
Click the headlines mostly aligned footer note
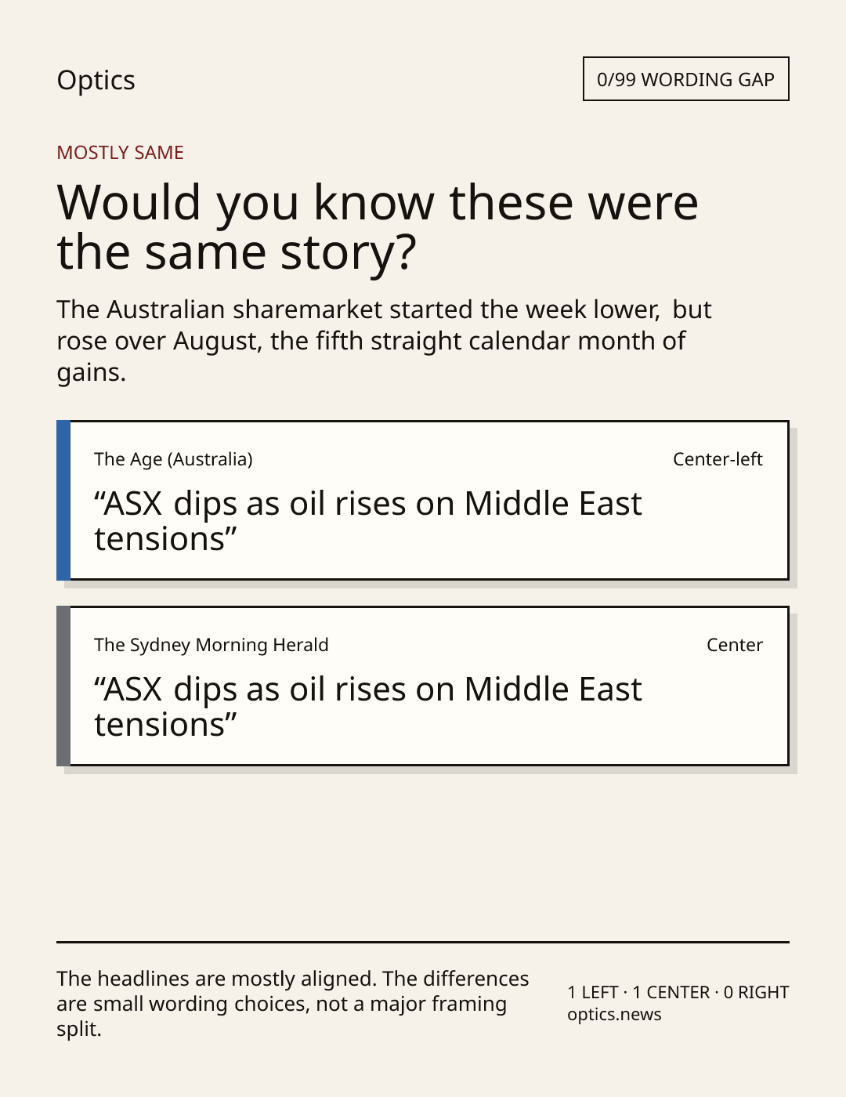(293, 1004)
